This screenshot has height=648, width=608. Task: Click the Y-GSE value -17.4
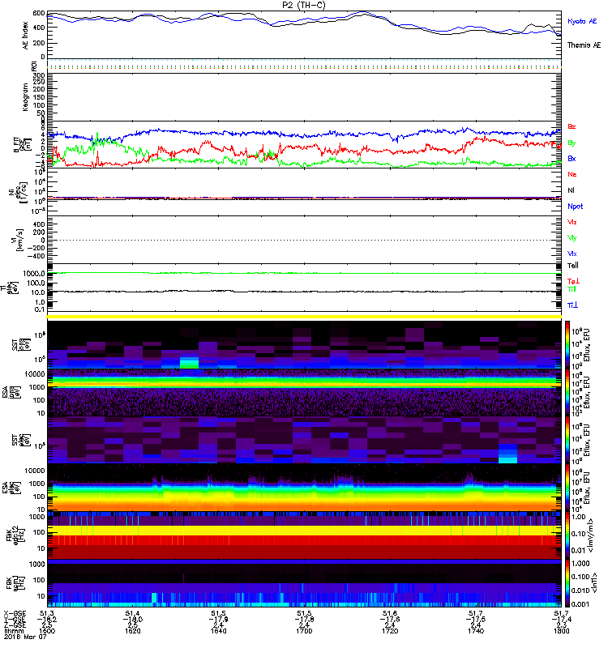[561, 619]
